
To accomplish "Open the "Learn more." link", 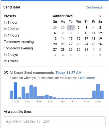I will [x=87, y=78].
